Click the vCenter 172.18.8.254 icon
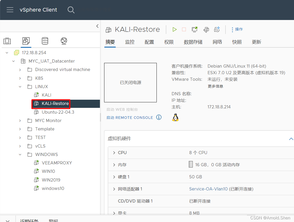This screenshot has height=222, width=294. (x=17, y=53)
